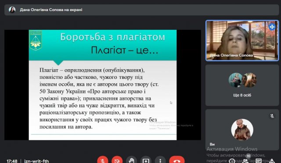Image resolution: width=281 pixels, height=163 pixels.
Task: Click the speaking audio indicator on presenter tile
Action: [272, 27]
